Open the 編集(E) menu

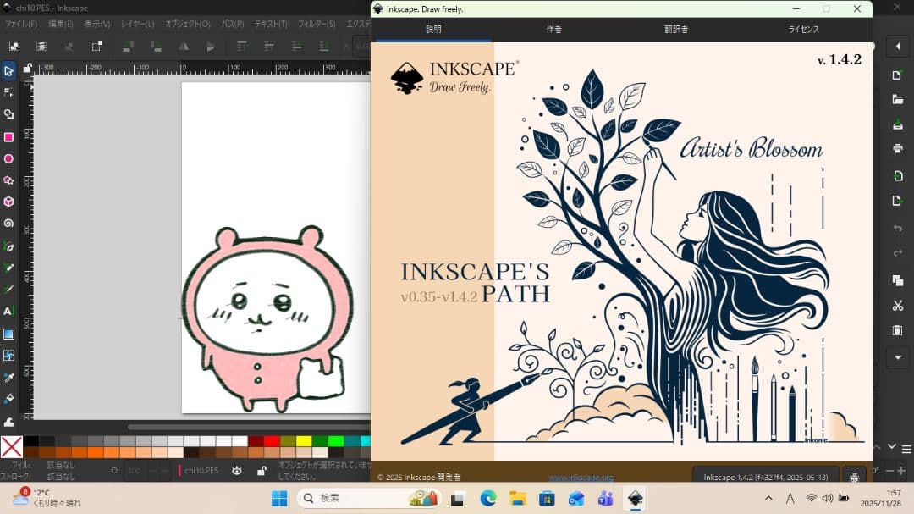point(61,24)
